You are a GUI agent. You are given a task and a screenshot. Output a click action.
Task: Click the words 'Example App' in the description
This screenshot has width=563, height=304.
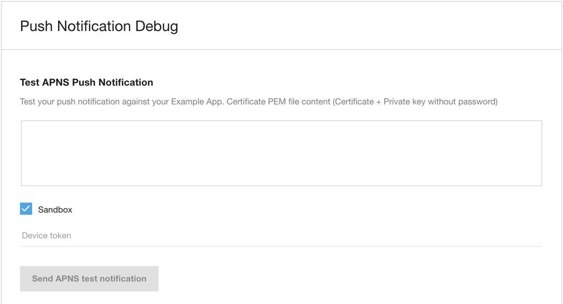(195, 102)
